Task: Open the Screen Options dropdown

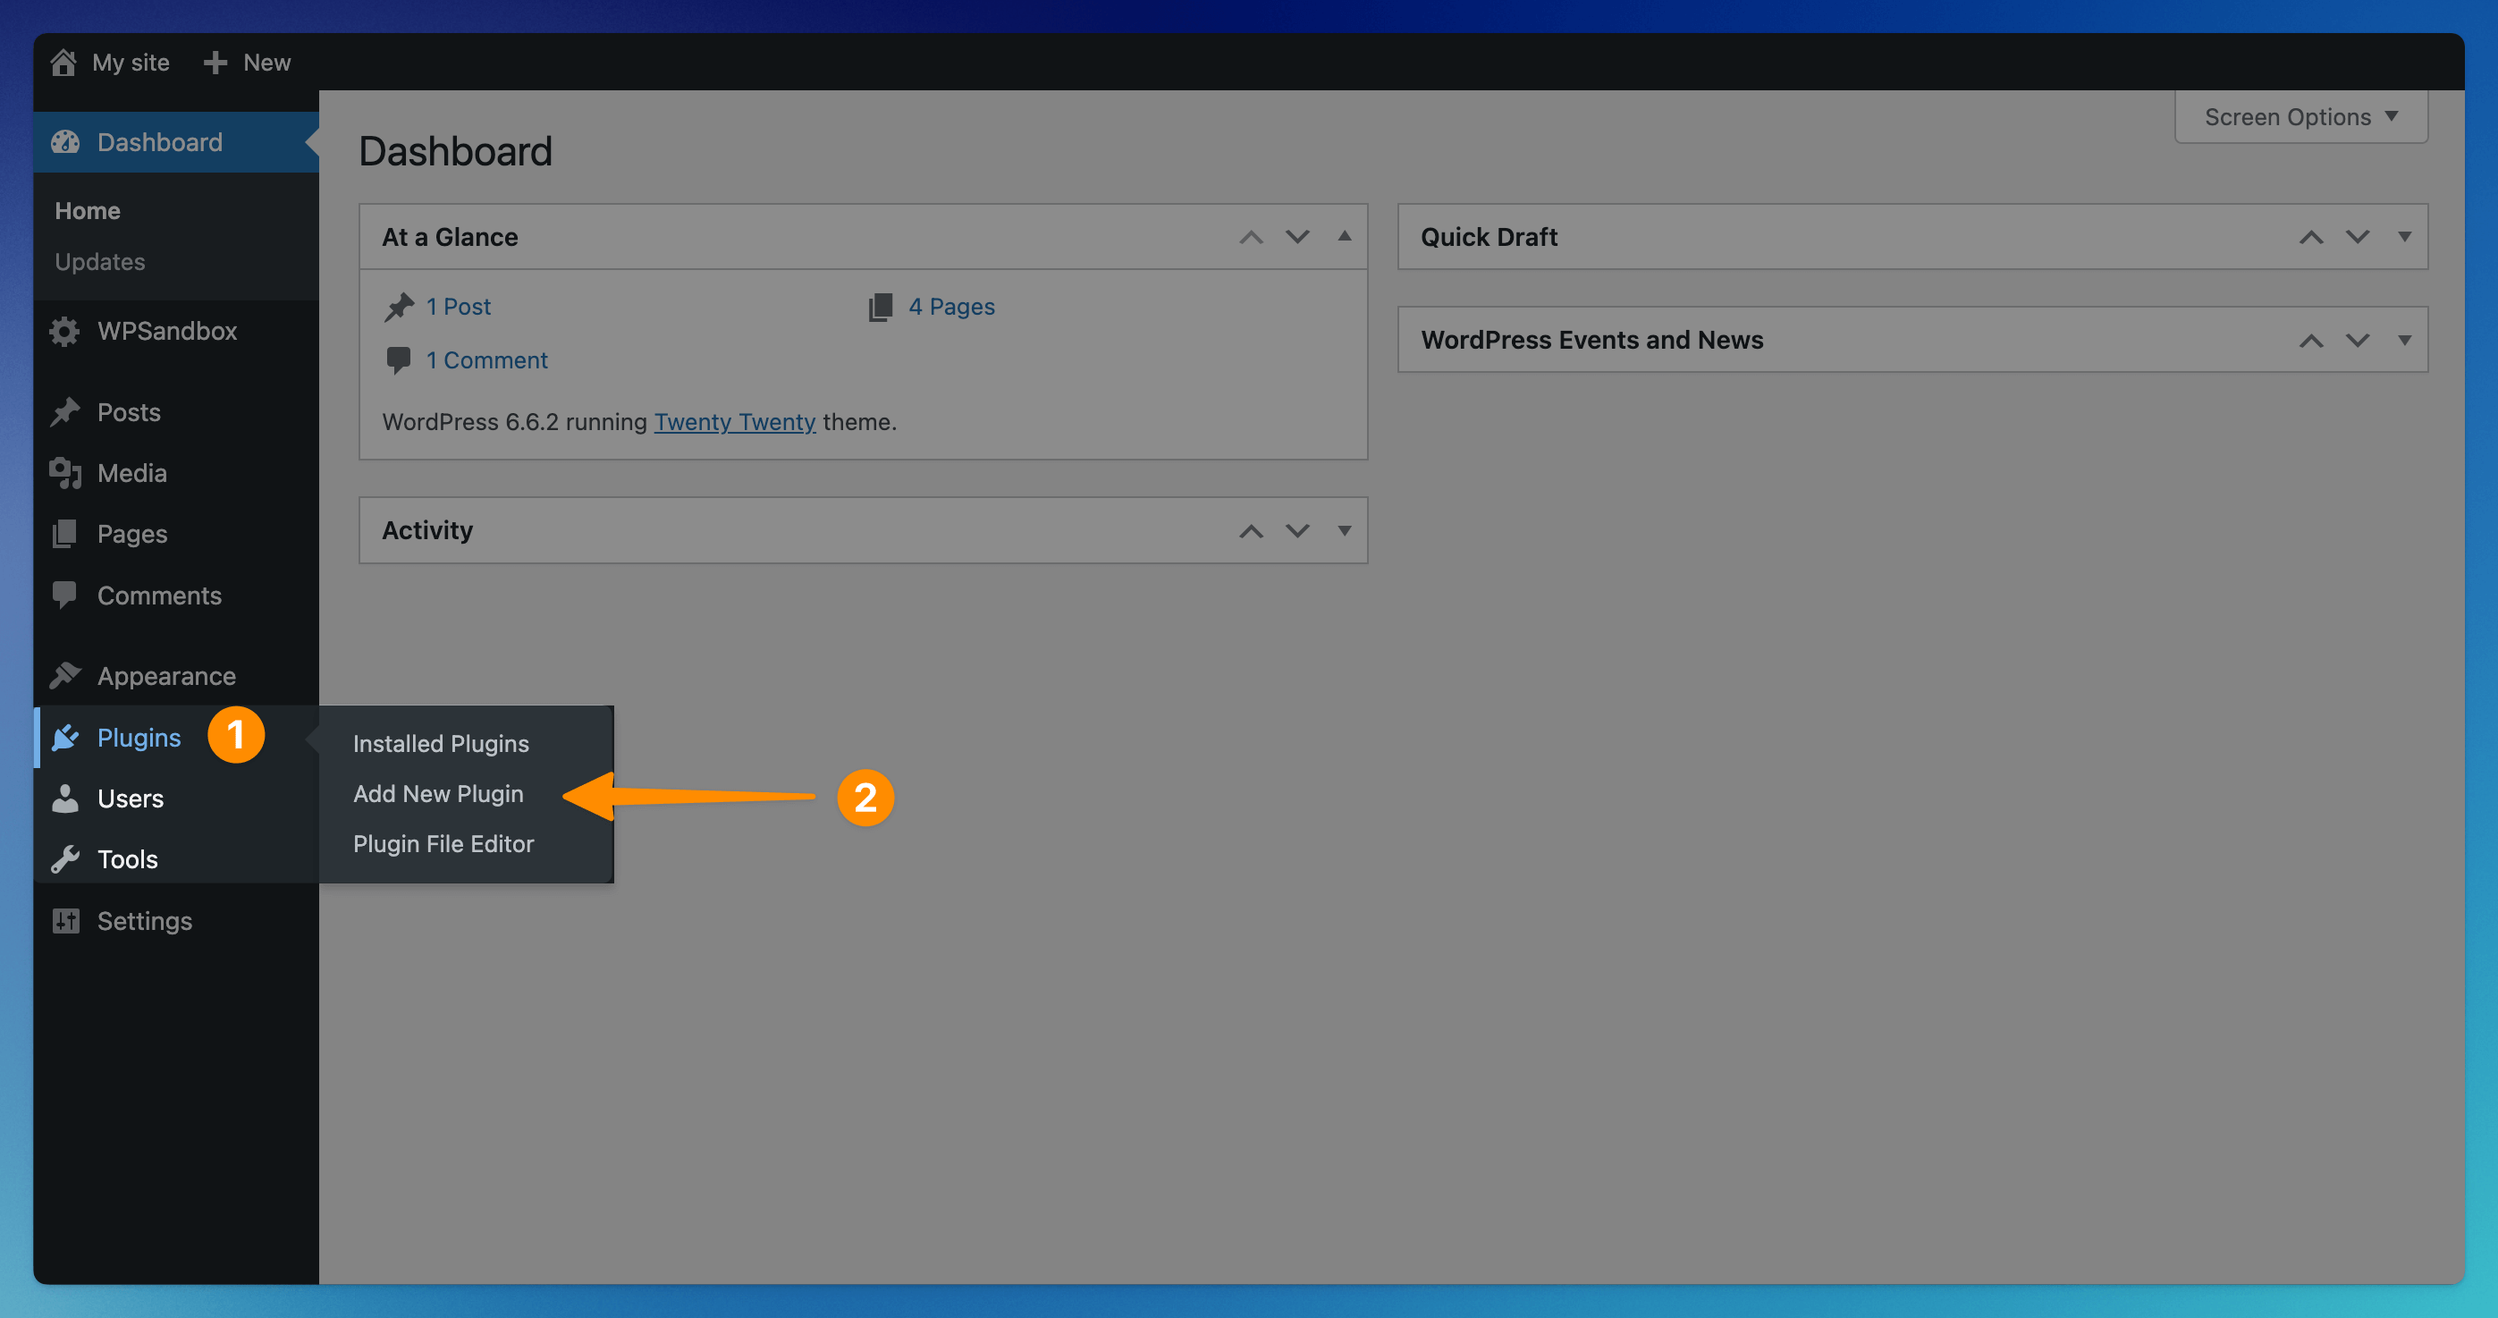Action: point(2300,117)
